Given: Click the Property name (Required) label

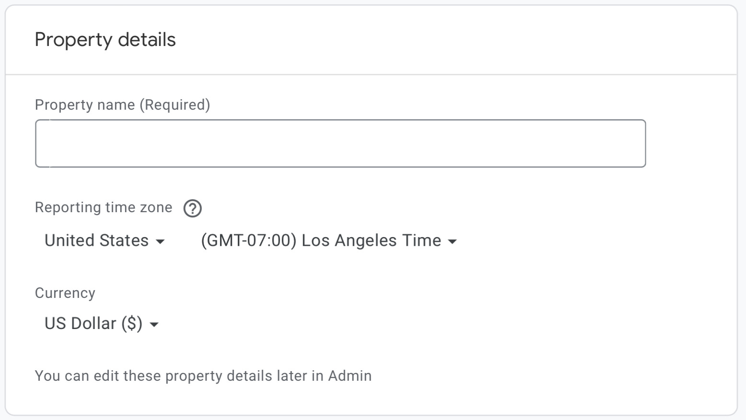Looking at the screenshot, I should (x=123, y=105).
